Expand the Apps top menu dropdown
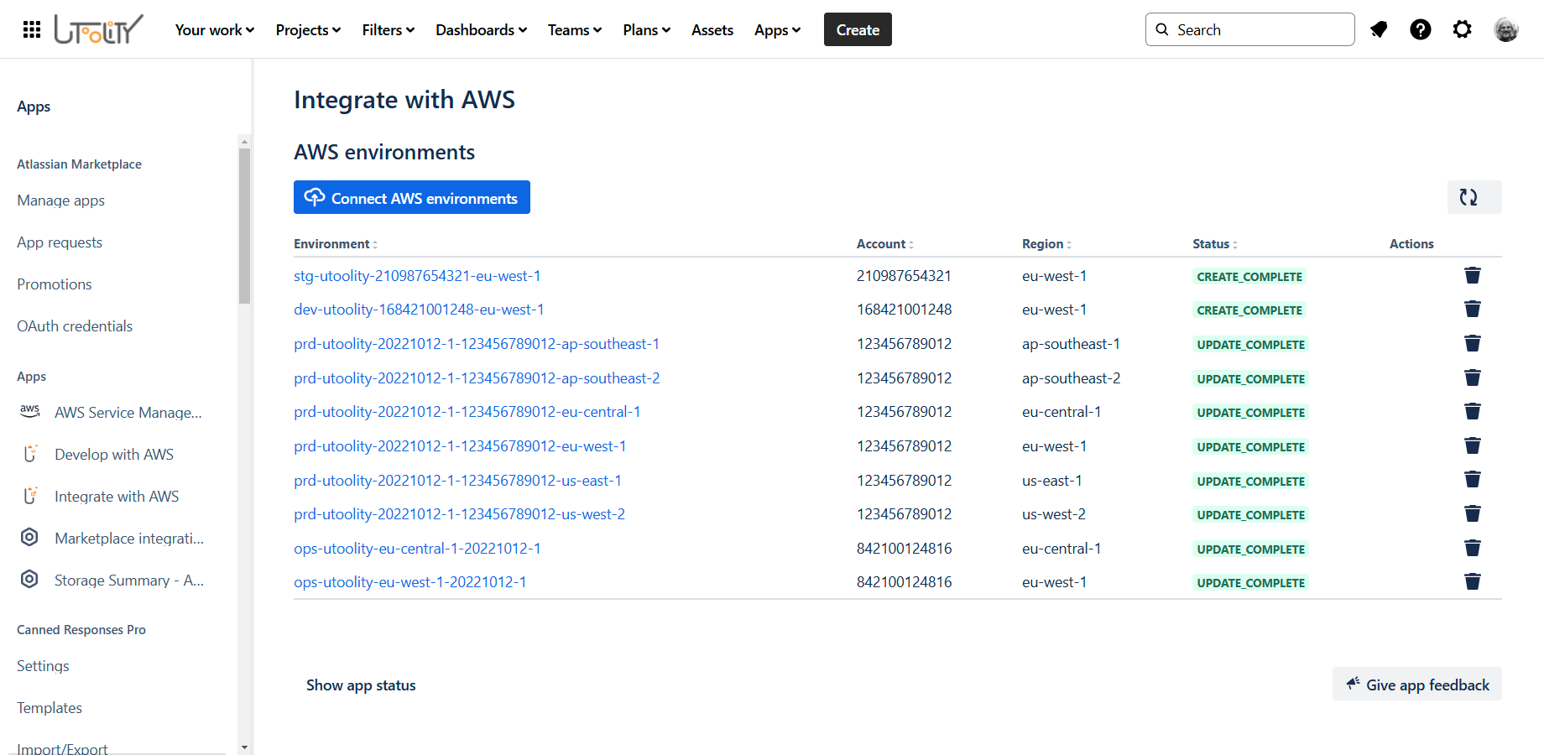Viewport: 1544px width, 755px height. 777,30
